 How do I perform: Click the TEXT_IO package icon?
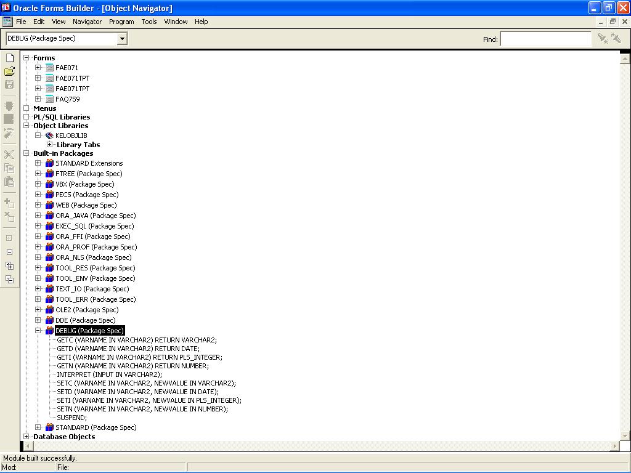click(x=49, y=289)
